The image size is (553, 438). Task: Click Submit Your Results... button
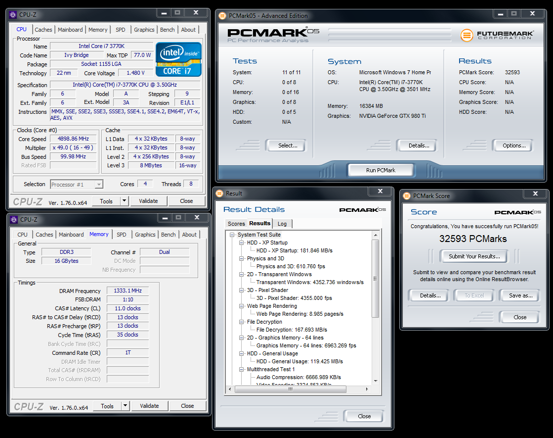(x=474, y=256)
